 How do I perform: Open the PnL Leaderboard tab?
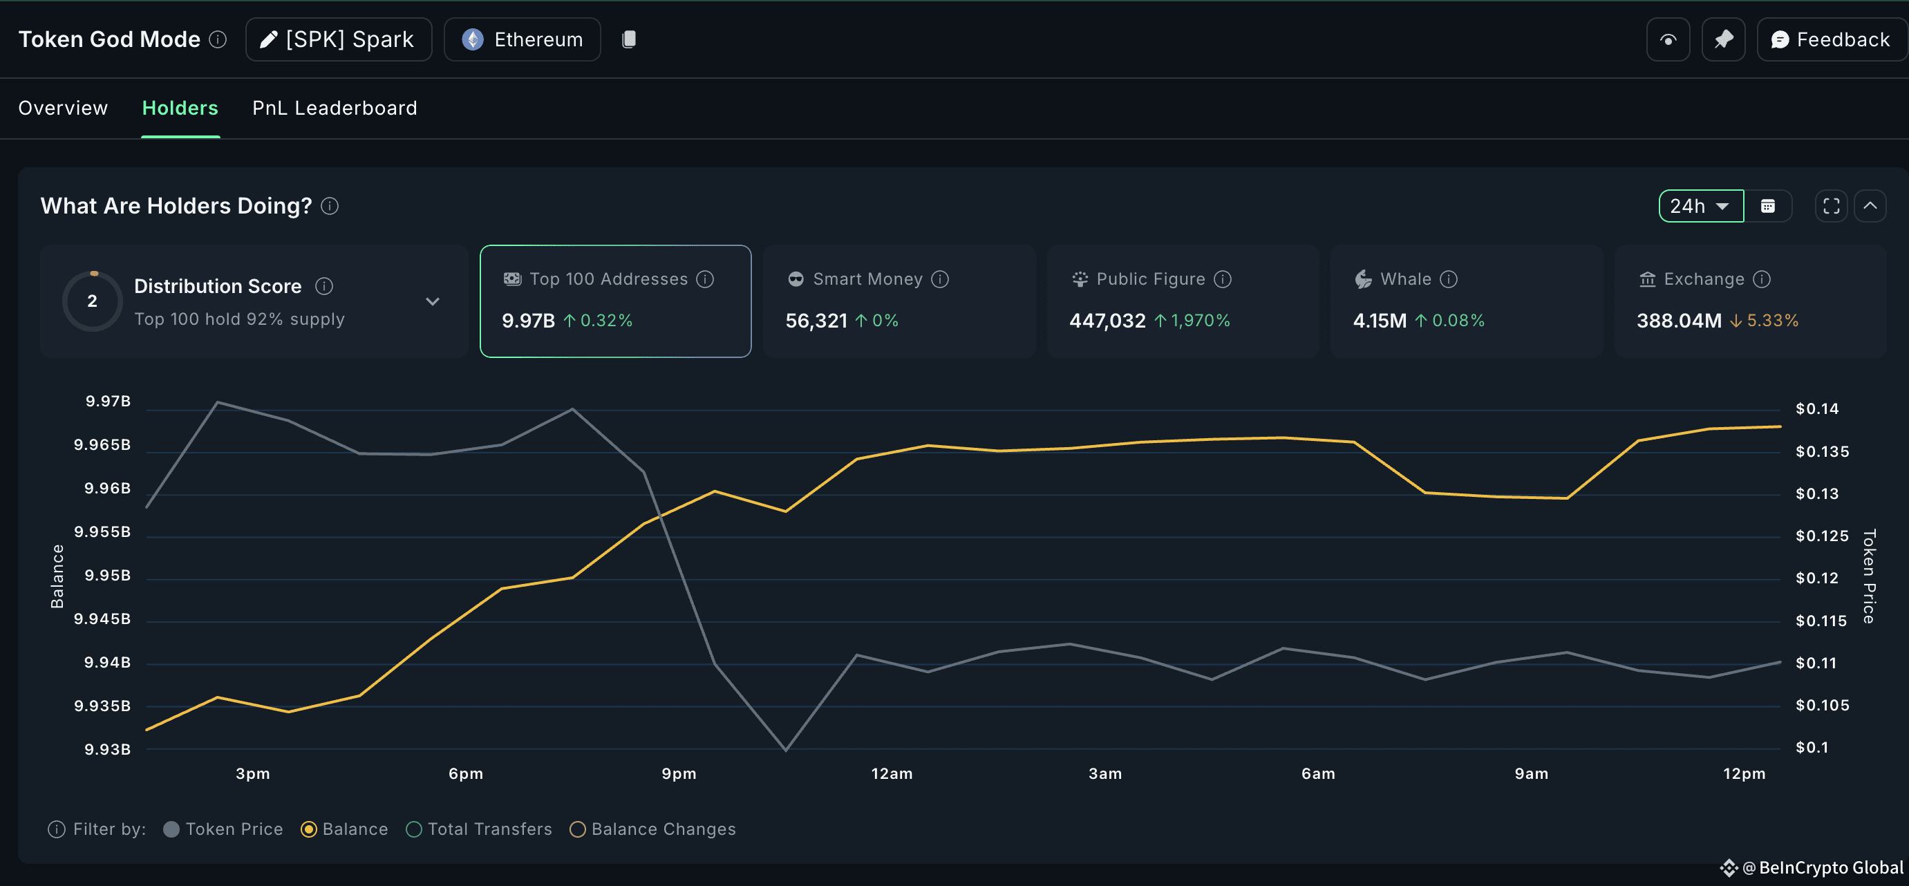[335, 108]
